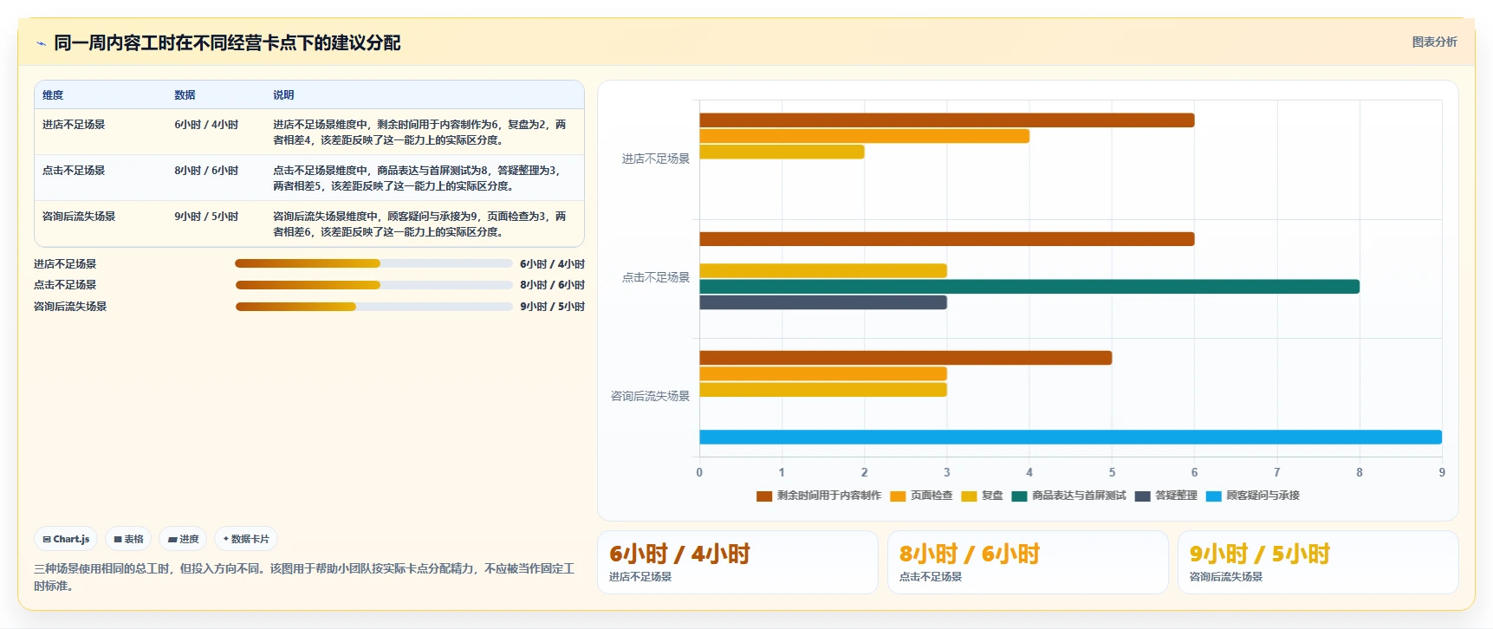Screen dimensions: 1493x629
Task: Click the Chart.js tag chip
Action: pos(66,539)
